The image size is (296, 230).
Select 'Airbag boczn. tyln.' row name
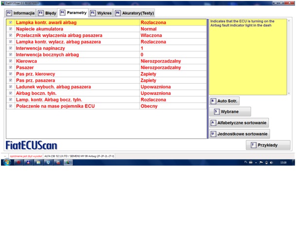pyautogui.click(x=36, y=93)
